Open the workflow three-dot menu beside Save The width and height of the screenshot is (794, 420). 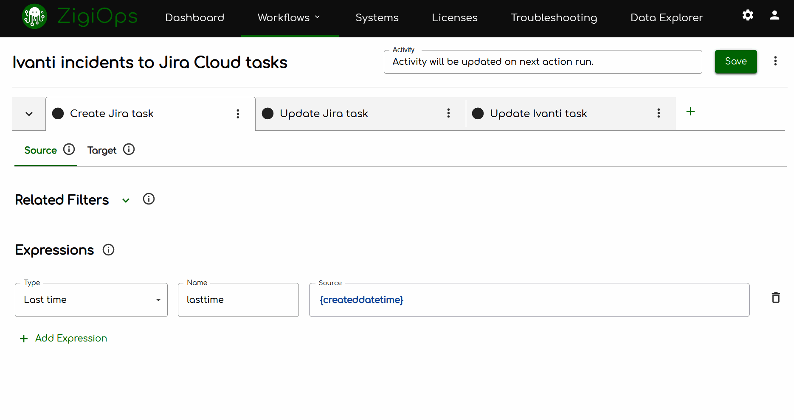tap(775, 61)
